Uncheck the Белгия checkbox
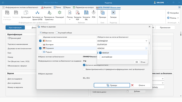Image resolution: width=182 pixels, height=102 pixels. [40, 41]
